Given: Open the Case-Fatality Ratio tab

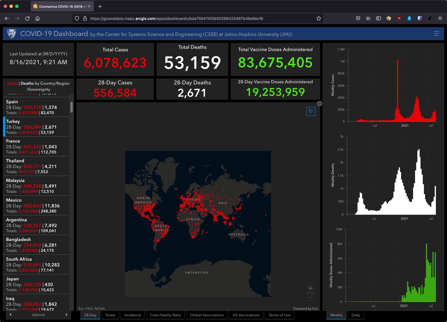Looking at the screenshot, I should click(x=165, y=315).
